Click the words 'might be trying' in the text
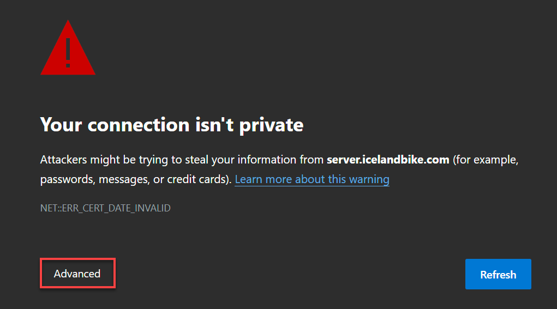 pos(117,160)
